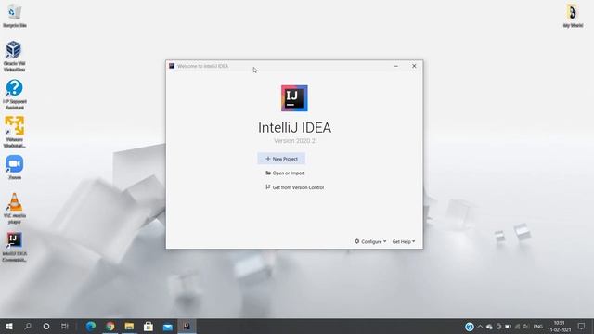Click battery status tray icon
Image resolution: width=594 pixels, height=334 pixels.
pyautogui.click(x=508, y=327)
